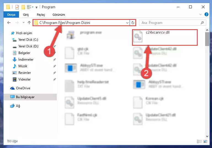This screenshot has width=212, height=148.
Task: Click the pin icon beside Müzik
Action: (x=55, y=66)
